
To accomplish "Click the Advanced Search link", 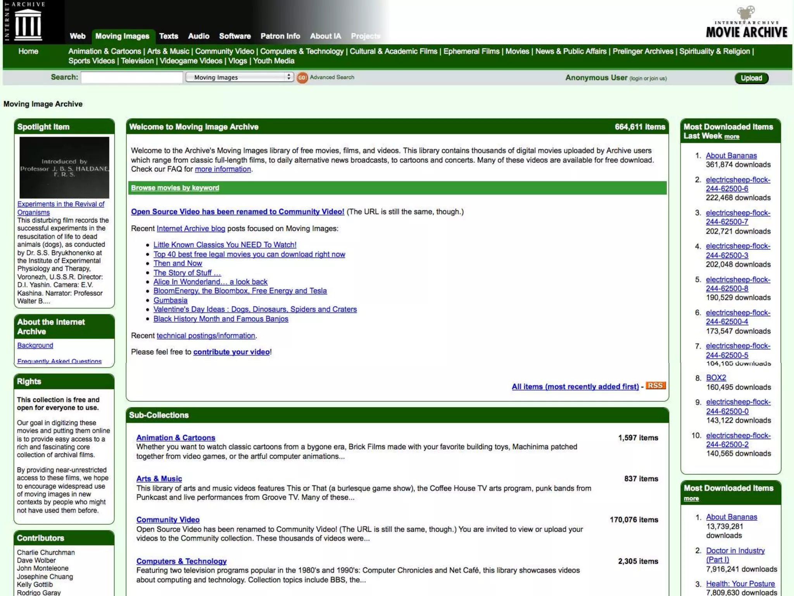I will [x=332, y=77].
